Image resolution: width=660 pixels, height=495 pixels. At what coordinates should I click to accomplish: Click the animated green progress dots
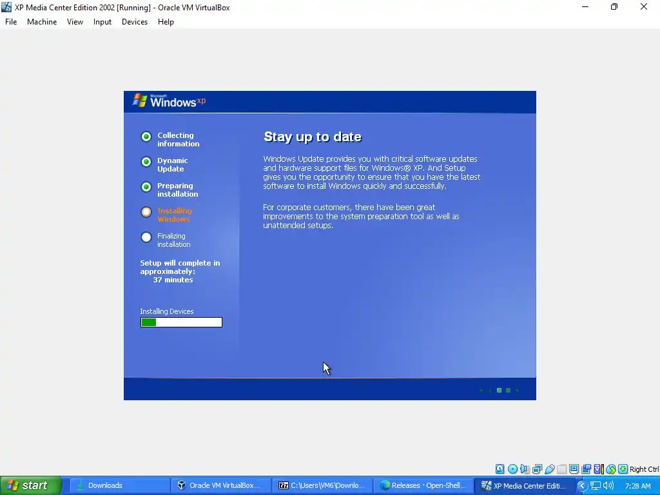(500, 390)
